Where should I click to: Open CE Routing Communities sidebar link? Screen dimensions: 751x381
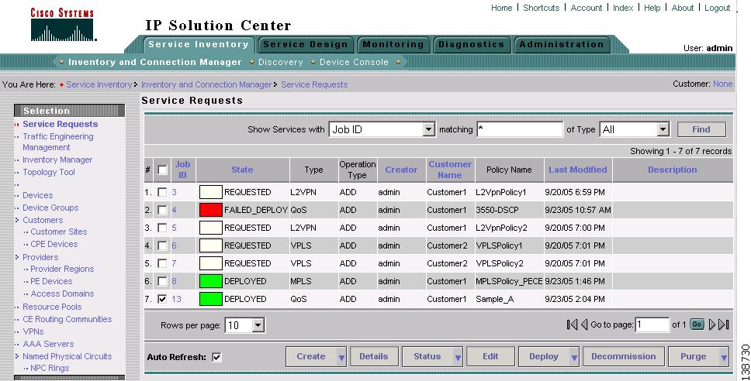click(x=67, y=319)
